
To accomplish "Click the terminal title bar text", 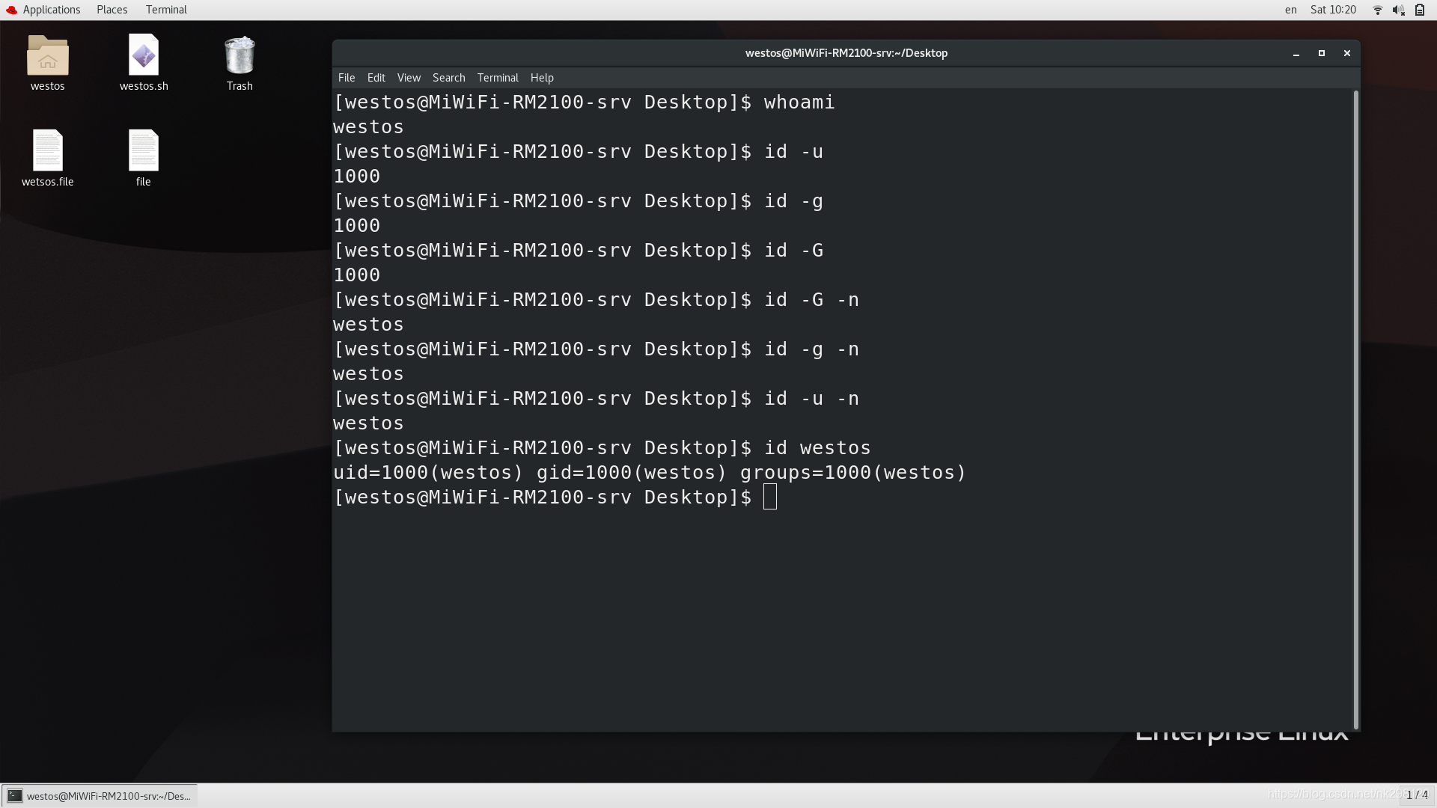I will click(846, 53).
